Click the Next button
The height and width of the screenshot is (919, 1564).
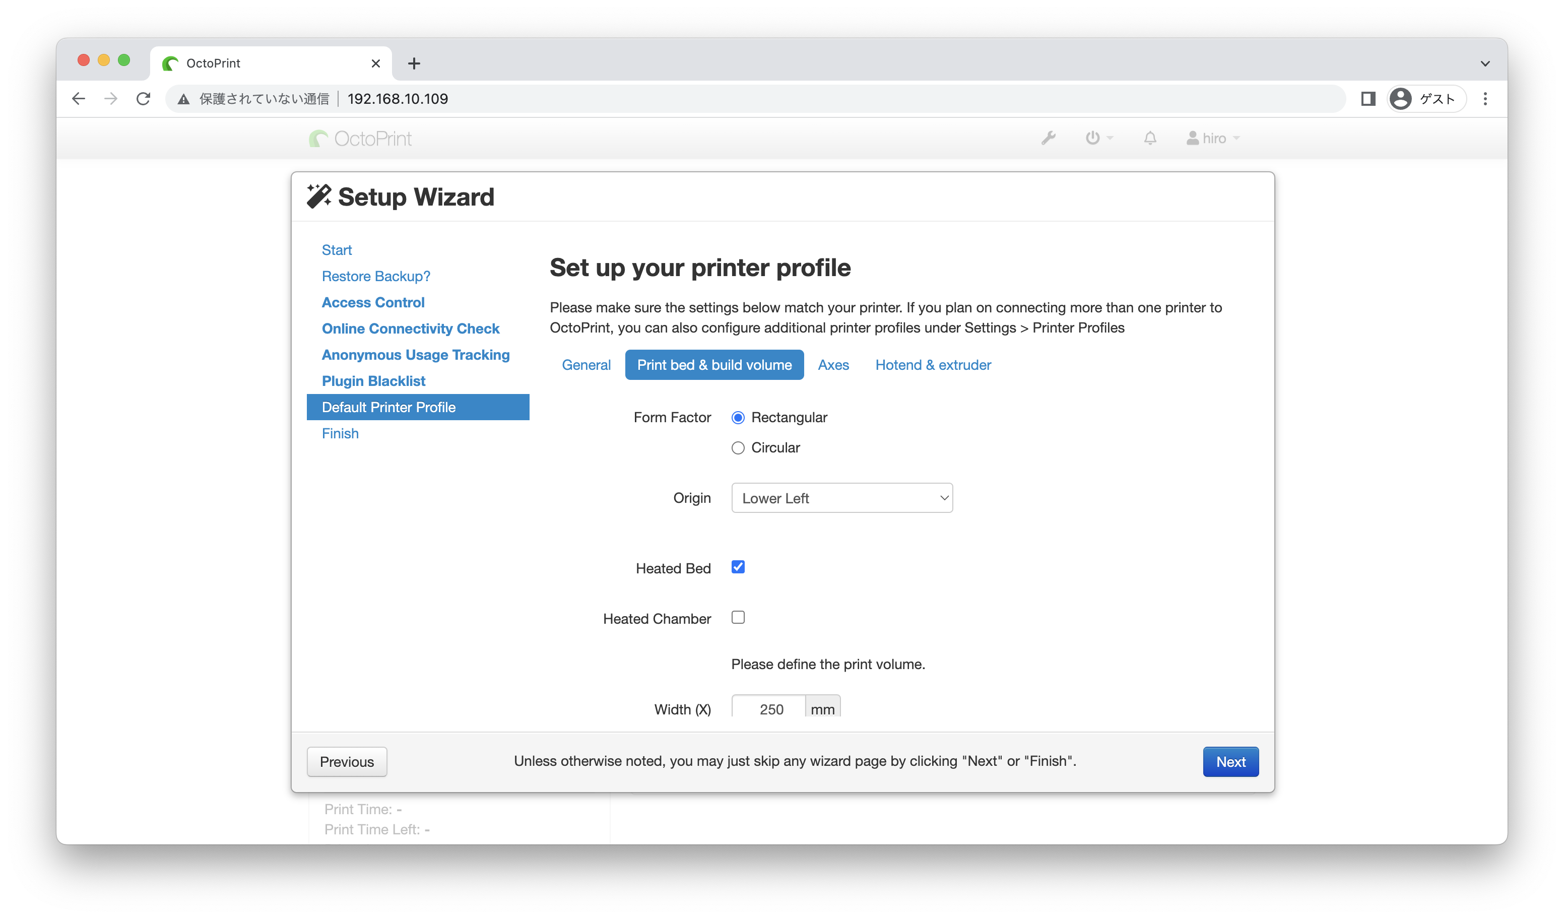1231,761
